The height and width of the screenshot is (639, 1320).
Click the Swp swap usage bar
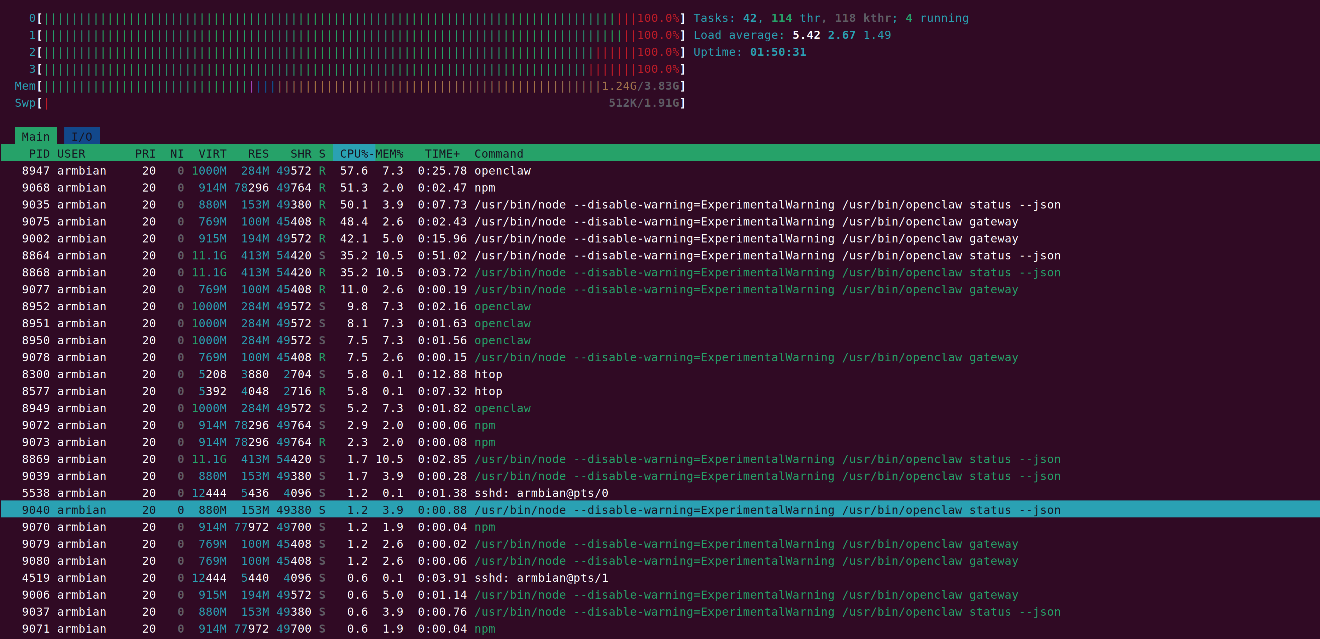[359, 102]
